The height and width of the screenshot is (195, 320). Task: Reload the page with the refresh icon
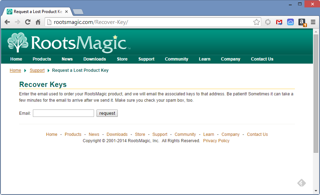pyautogui.click(x=28, y=22)
